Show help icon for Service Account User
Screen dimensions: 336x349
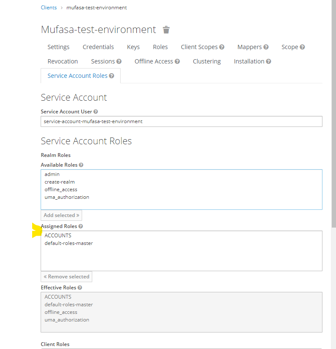coord(96,112)
